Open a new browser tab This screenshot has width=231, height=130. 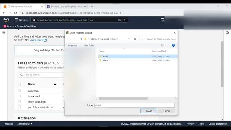pos(92,6)
